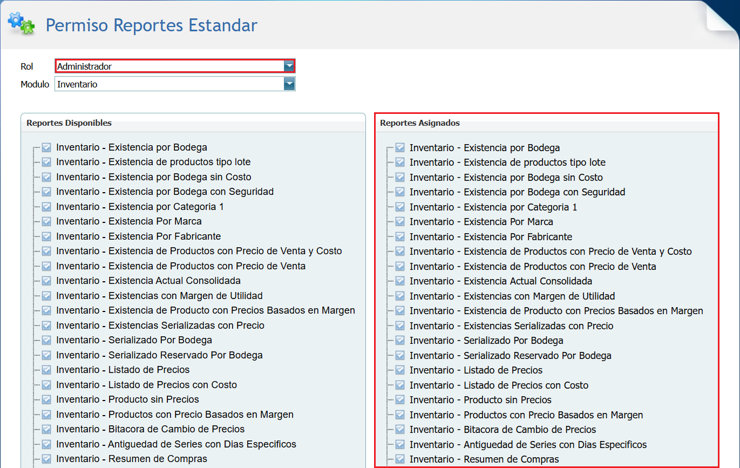Image resolution: width=740 pixels, height=468 pixels.
Task: Toggle Inventario - Listado de Precios checkbox in available reports
Action: (x=46, y=370)
